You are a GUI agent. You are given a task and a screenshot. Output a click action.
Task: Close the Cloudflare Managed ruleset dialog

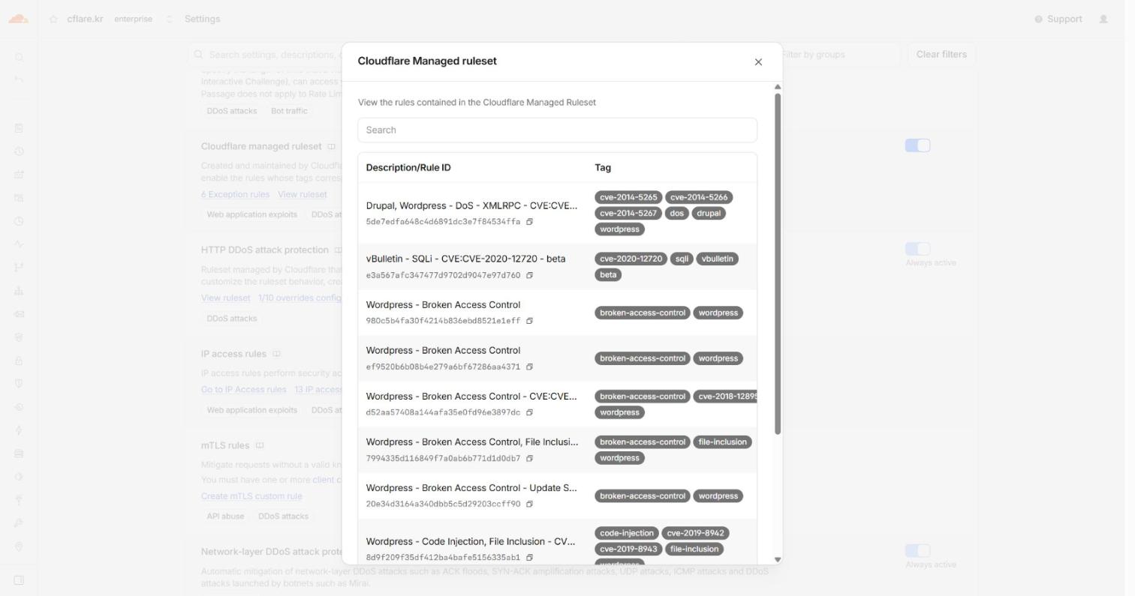tap(758, 62)
